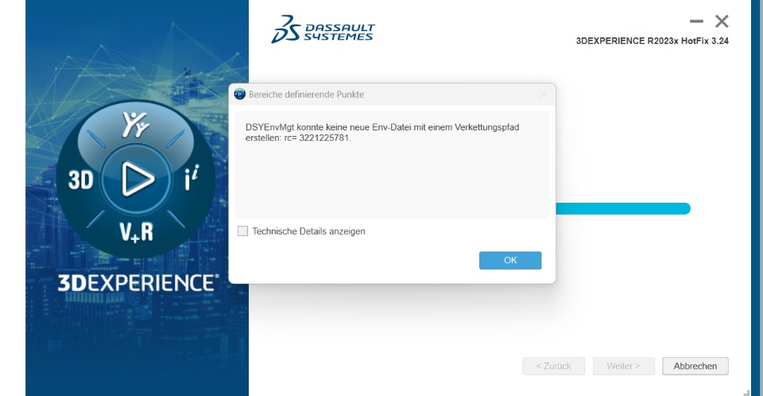Click the Bereiche definierende Punkte dialog title

pos(306,95)
